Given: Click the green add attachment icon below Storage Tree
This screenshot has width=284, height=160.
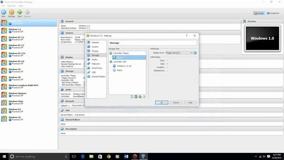Looking at the screenshot, I should (140, 97).
